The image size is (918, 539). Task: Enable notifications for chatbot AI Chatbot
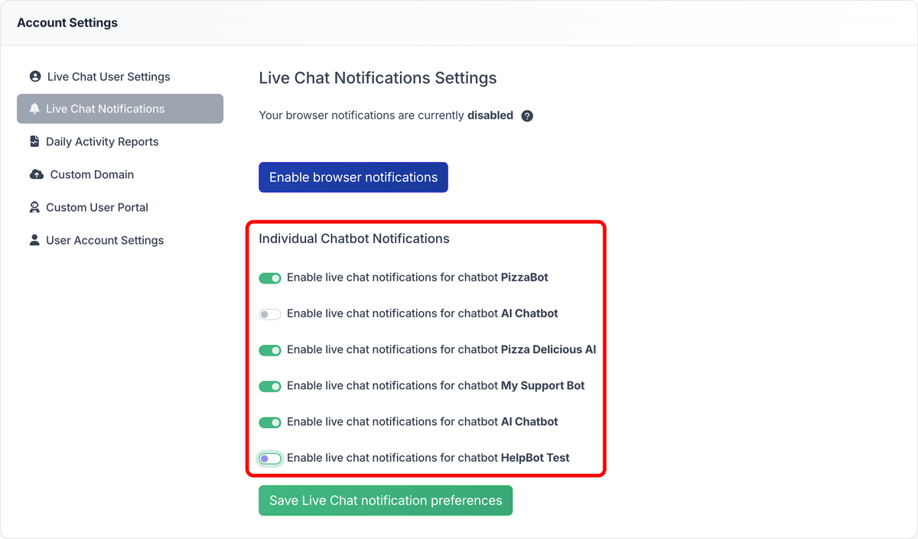[x=269, y=313]
